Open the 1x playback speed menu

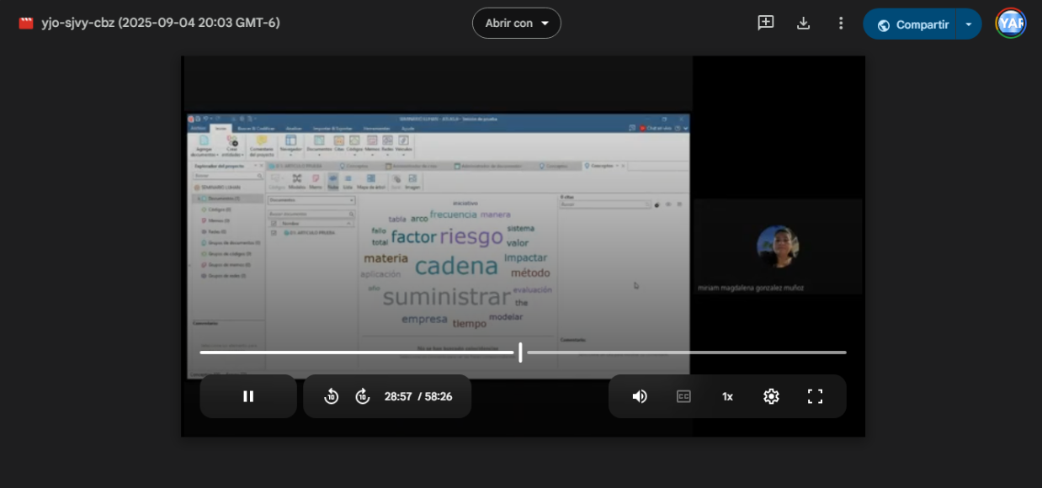(x=727, y=396)
